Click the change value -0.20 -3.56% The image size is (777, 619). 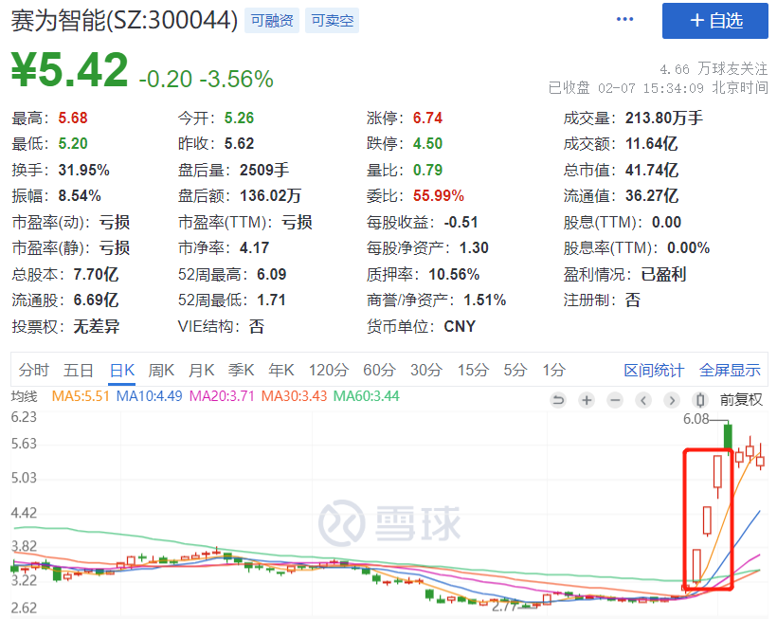click(207, 80)
